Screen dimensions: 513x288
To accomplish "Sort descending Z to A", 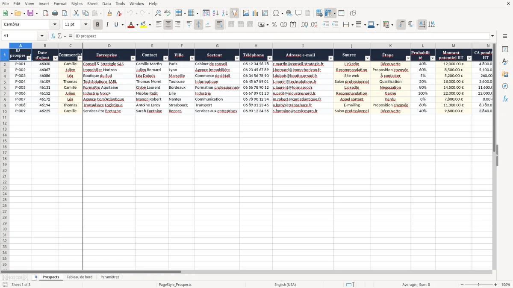I will 225,13.
